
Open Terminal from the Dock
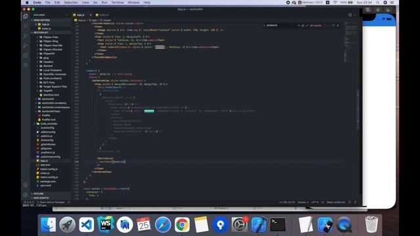point(278,224)
